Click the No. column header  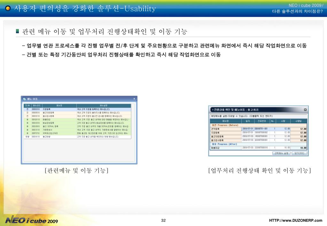coord(273,121)
